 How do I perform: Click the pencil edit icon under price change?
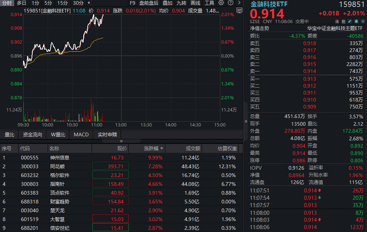coord(349,22)
